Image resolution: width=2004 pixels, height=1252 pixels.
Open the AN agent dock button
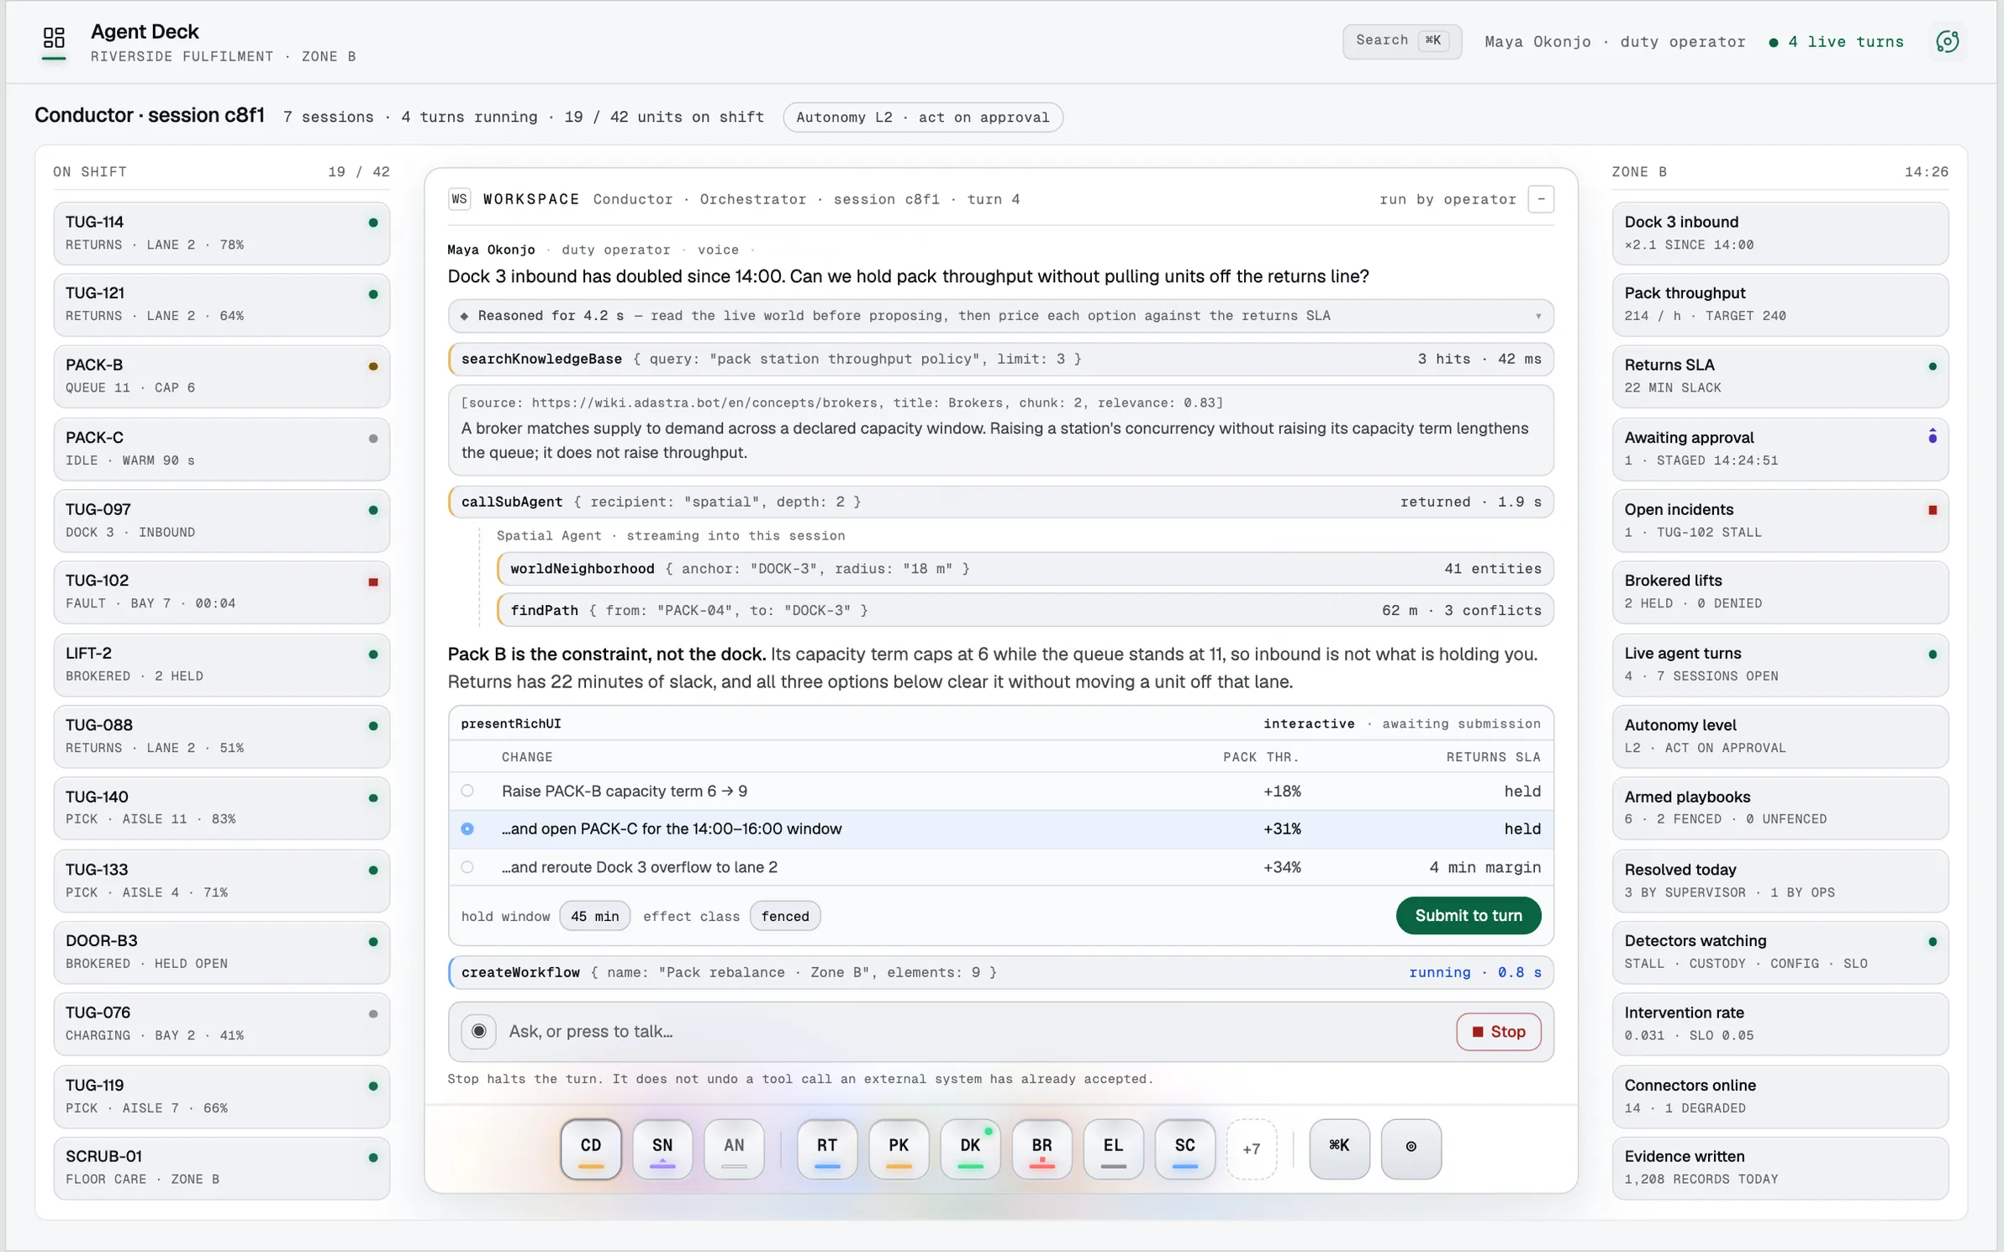coord(734,1148)
